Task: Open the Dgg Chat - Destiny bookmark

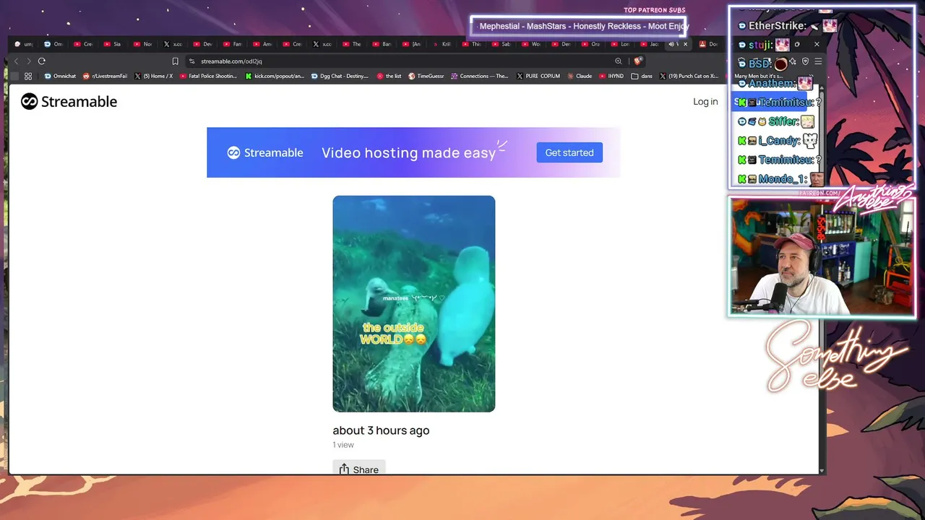Action: 340,76
